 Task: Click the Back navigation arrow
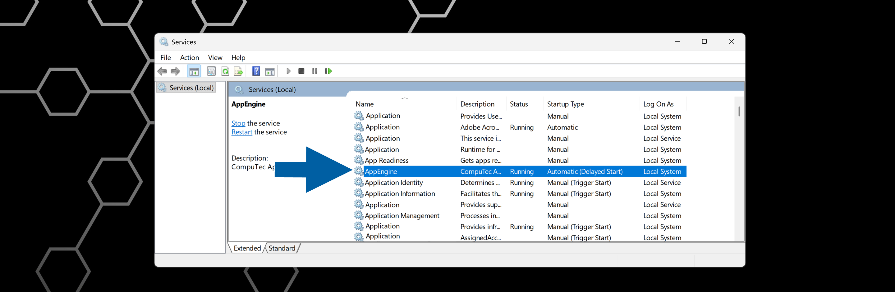(x=162, y=71)
